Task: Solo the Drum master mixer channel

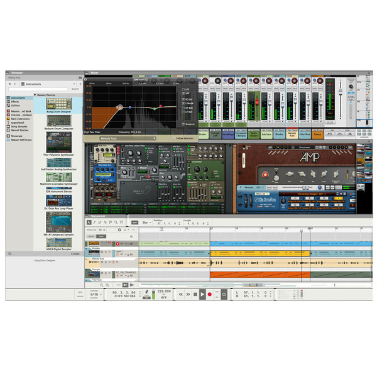Action: pyautogui.click(x=256, y=89)
